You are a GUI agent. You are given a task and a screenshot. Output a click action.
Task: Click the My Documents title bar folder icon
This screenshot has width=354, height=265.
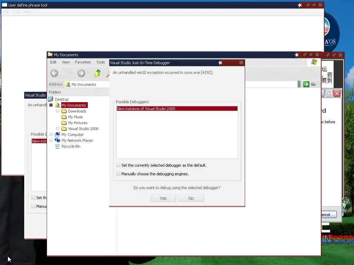tap(50, 55)
